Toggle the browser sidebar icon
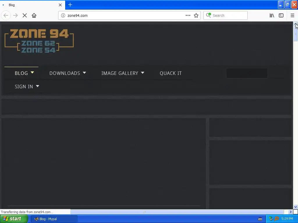 tap(281, 15)
